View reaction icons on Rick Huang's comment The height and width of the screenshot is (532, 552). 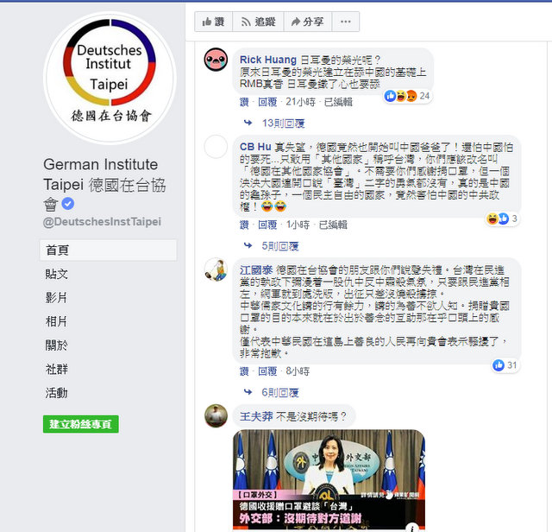click(400, 96)
